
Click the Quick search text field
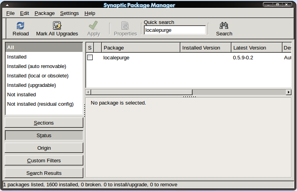(x=175, y=30)
